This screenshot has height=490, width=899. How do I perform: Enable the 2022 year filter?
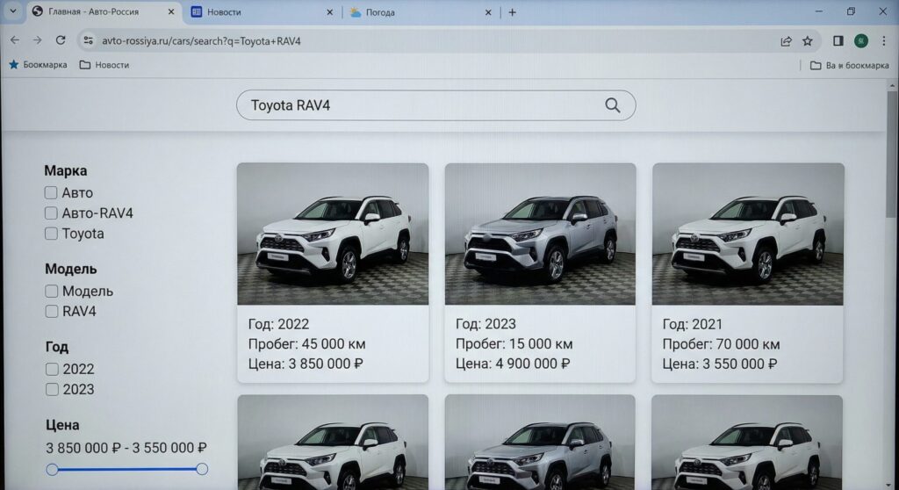52,369
